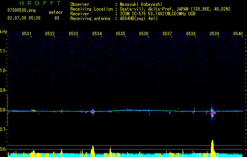Screen dimensions: 247x157
Task: Click the HROFFT title text
Action: coord(40,3)
